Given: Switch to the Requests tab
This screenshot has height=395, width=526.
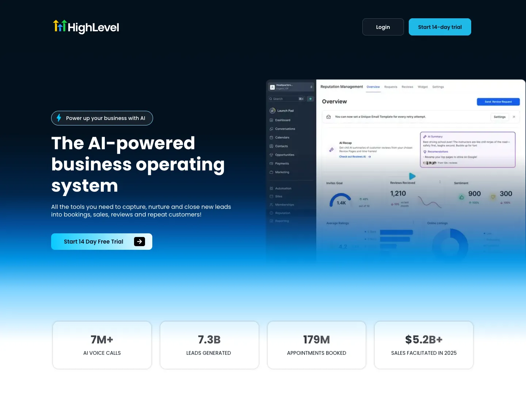Looking at the screenshot, I should click(x=390, y=87).
